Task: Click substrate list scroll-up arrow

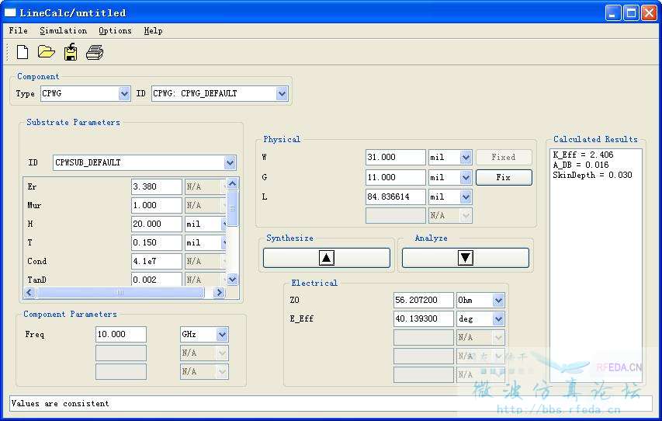Action: pos(233,183)
